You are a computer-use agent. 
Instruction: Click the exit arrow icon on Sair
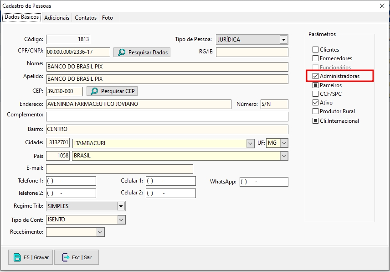[65, 257]
